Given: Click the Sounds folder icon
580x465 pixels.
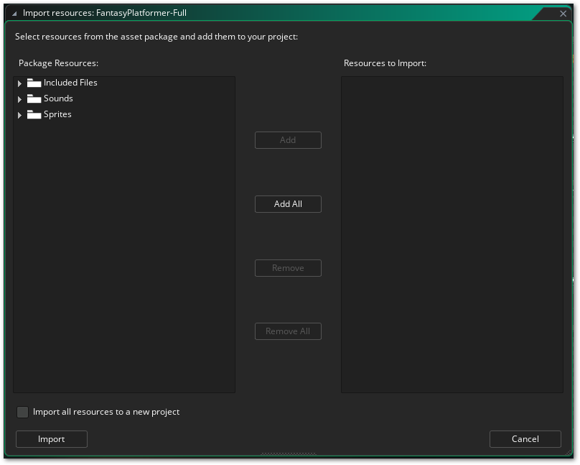Looking at the screenshot, I should (34, 98).
